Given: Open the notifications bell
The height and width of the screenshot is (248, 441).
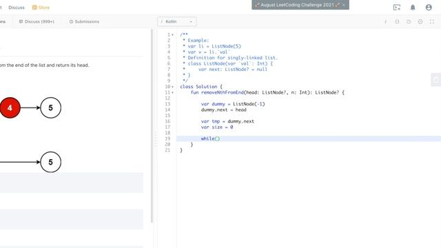Looking at the screenshot, I should pos(413,8).
